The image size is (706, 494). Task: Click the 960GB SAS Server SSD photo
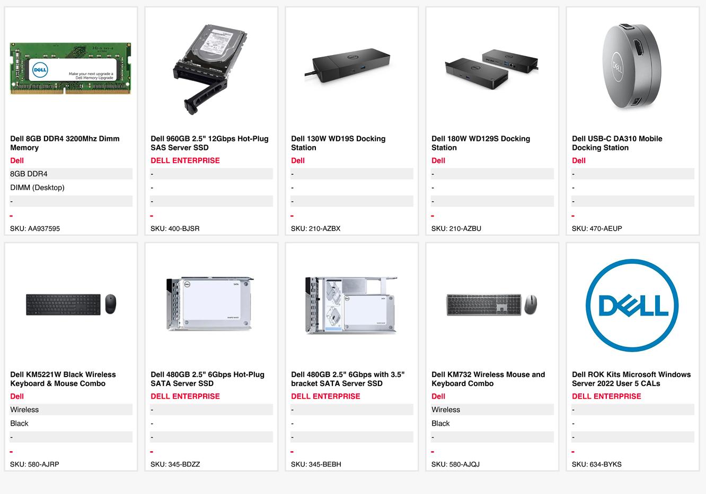(x=211, y=69)
